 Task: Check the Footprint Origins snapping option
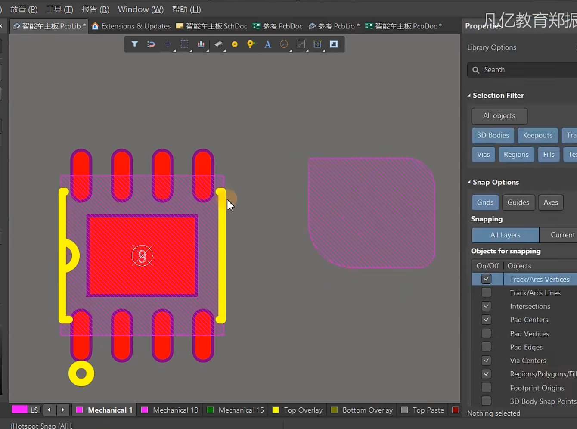pos(486,388)
